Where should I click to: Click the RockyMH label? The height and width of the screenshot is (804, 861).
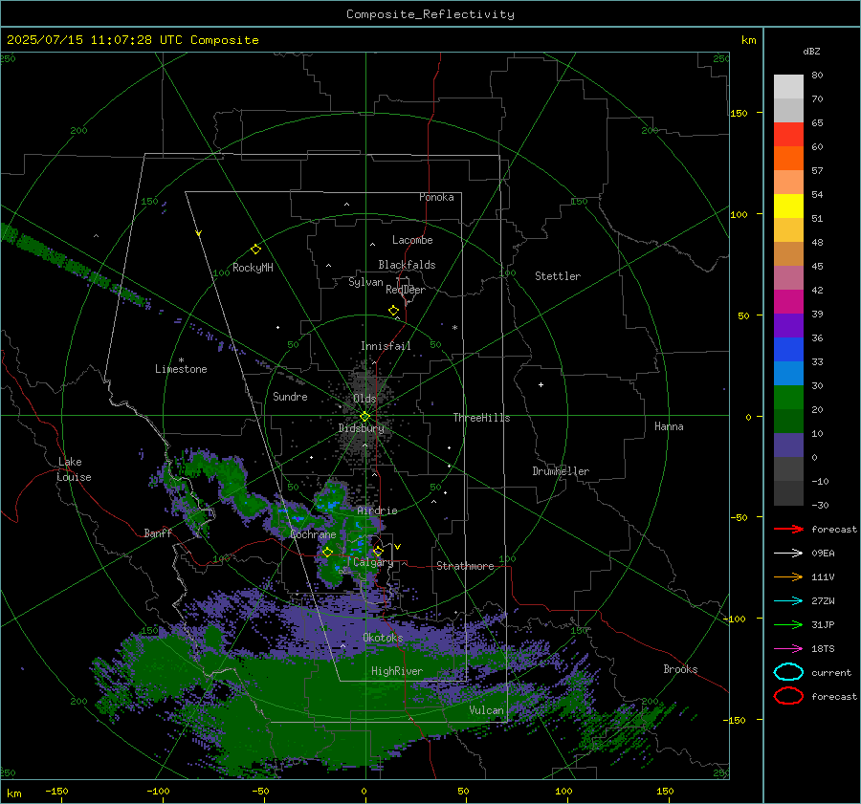point(253,268)
